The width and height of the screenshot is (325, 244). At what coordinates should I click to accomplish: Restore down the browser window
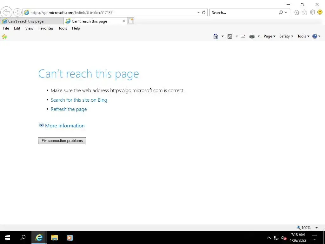click(x=302, y=4)
